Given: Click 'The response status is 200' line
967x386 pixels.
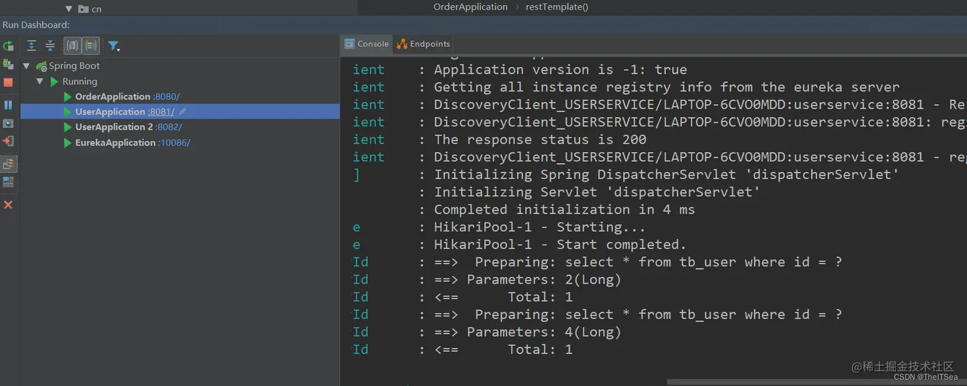Looking at the screenshot, I should [540, 139].
